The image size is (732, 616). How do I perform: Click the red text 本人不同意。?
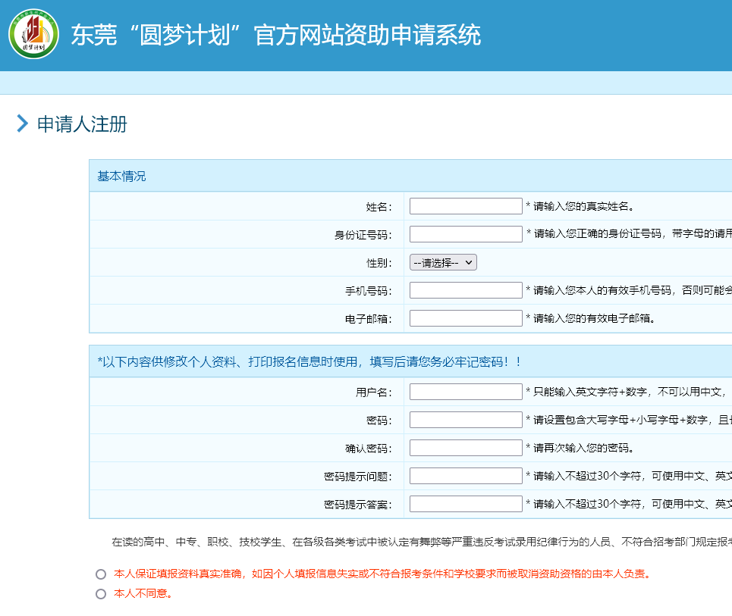[143, 593]
